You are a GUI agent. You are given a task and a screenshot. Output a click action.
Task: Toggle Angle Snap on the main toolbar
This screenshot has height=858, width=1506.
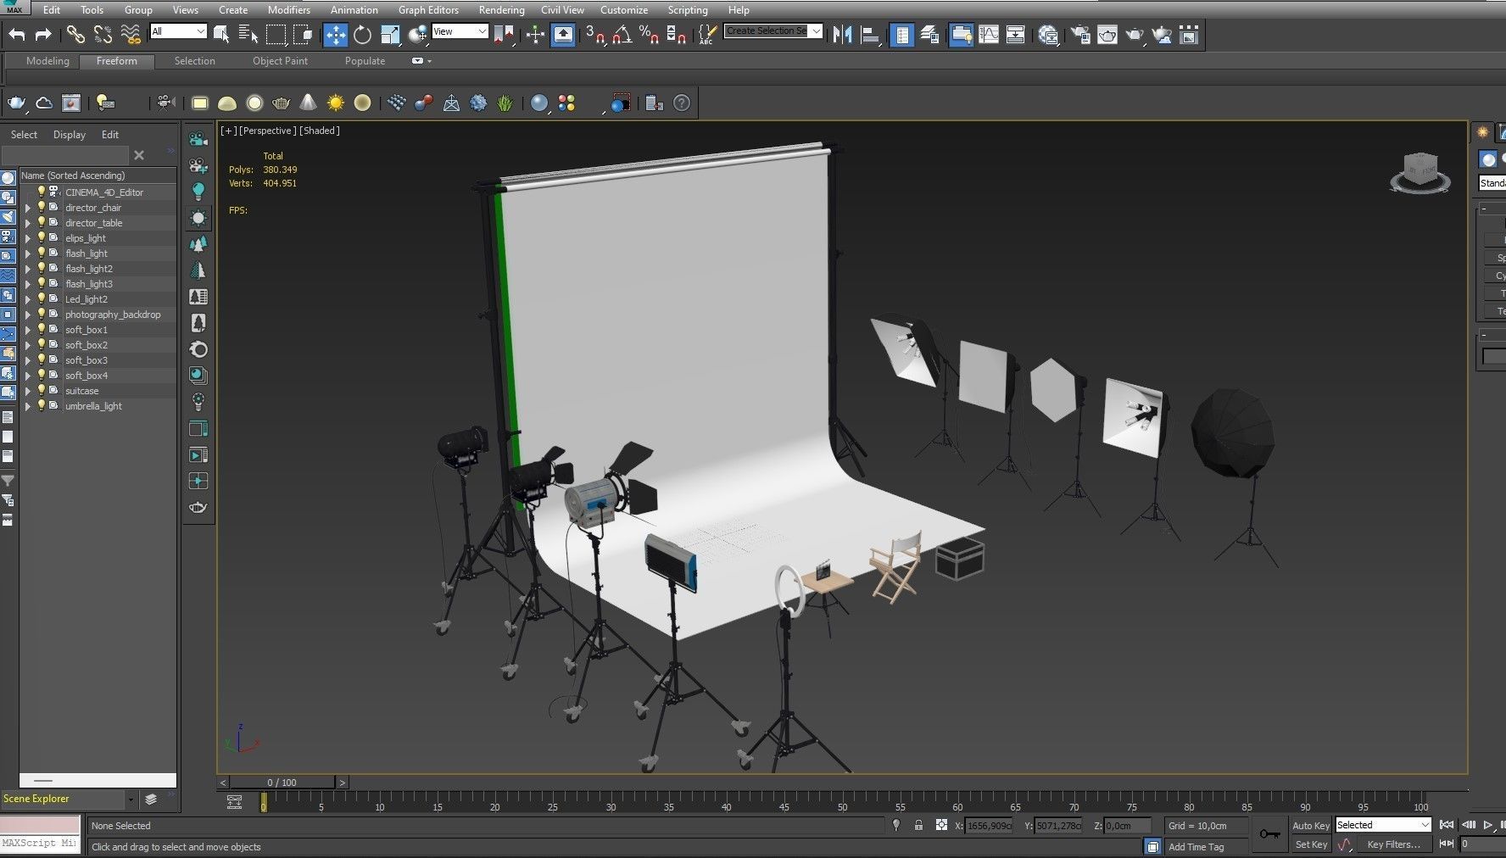(x=622, y=35)
